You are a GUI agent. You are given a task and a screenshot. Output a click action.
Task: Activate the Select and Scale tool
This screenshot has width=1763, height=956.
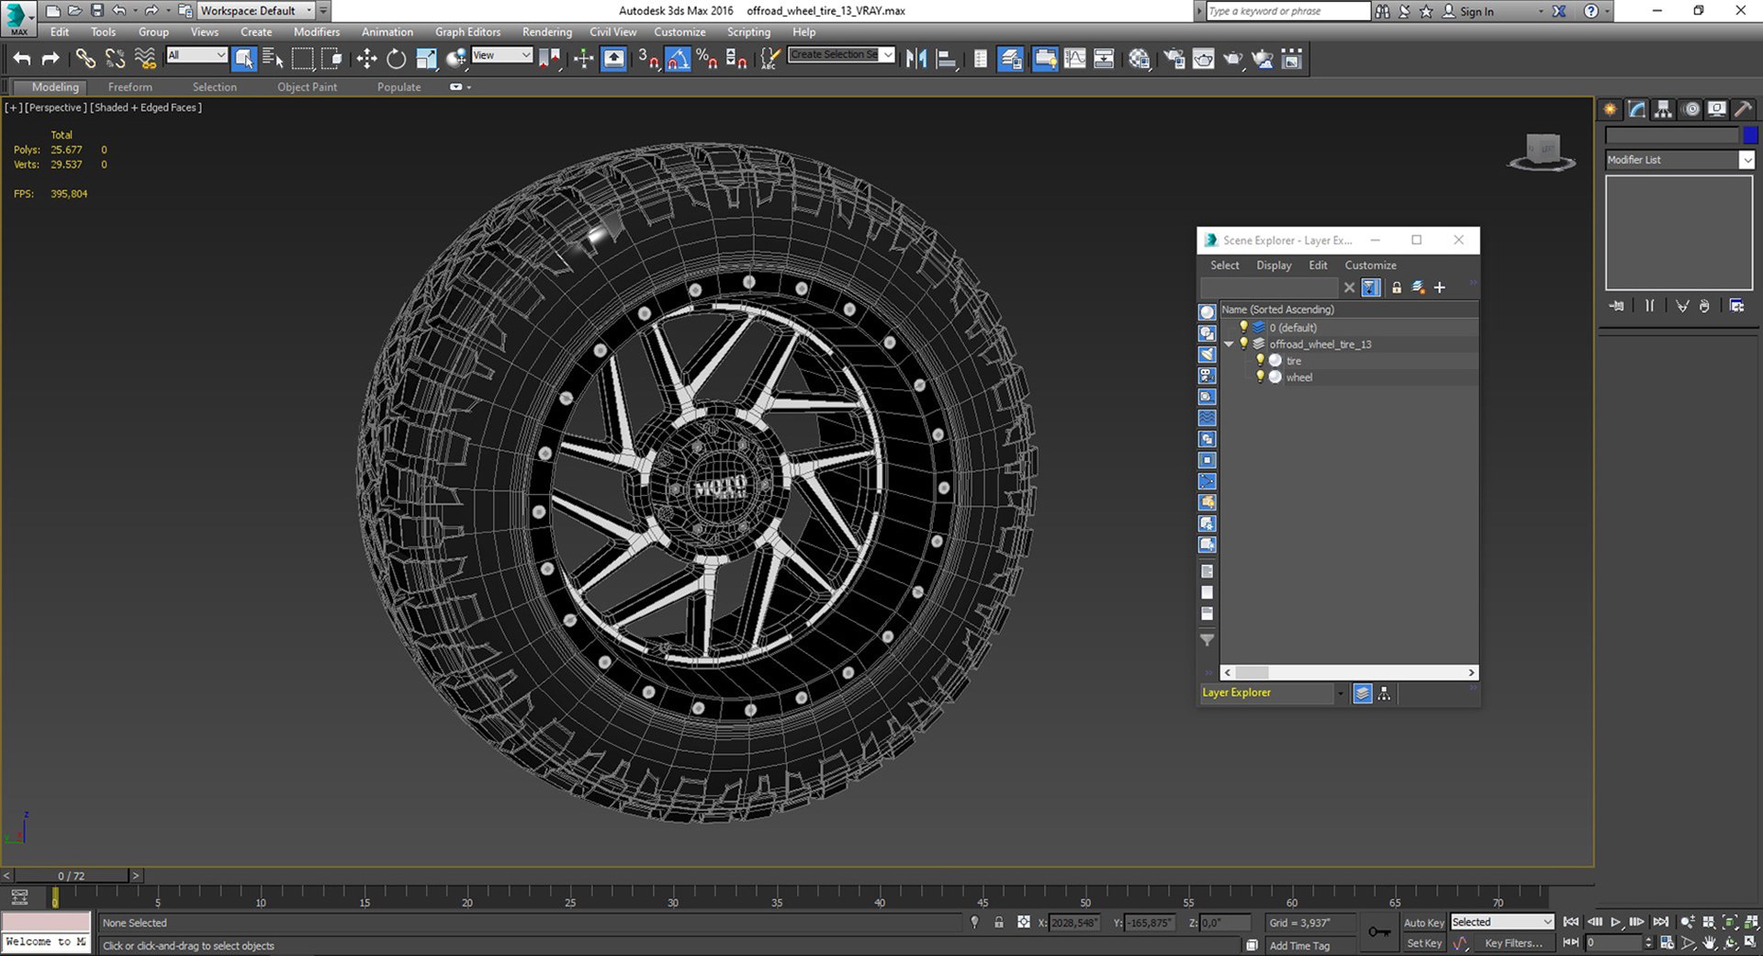tap(426, 59)
